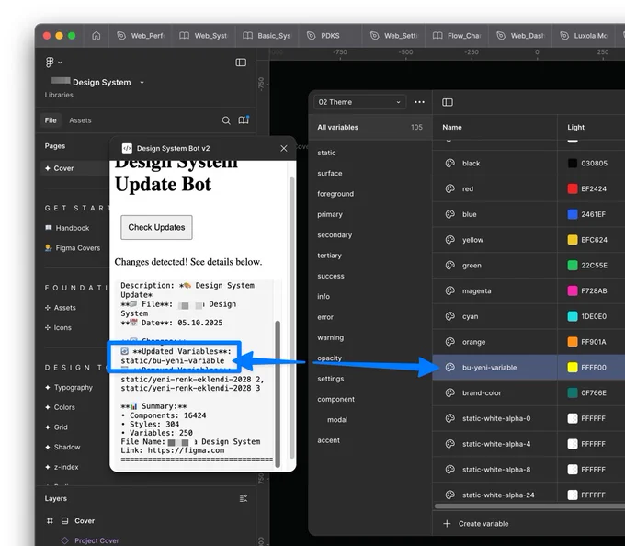Open the chevron next to Figma logo
The width and height of the screenshot is (625, 546).
60,63
